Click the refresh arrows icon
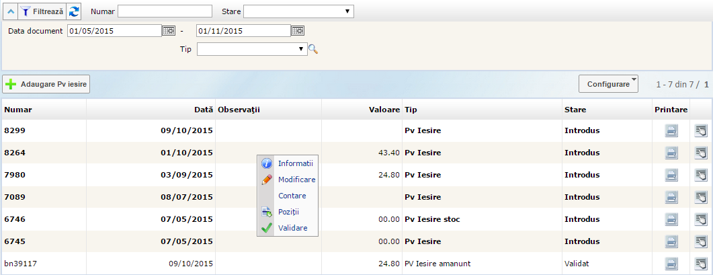The image size is (713, 275). click(74, 11)
